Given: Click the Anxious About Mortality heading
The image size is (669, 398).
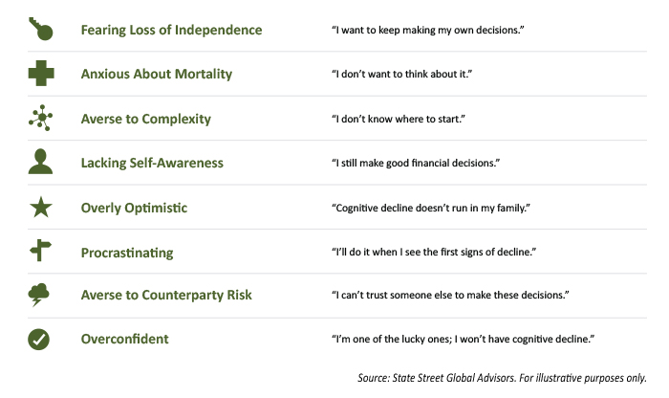Looking at the screenshot, I should [157, 74].
